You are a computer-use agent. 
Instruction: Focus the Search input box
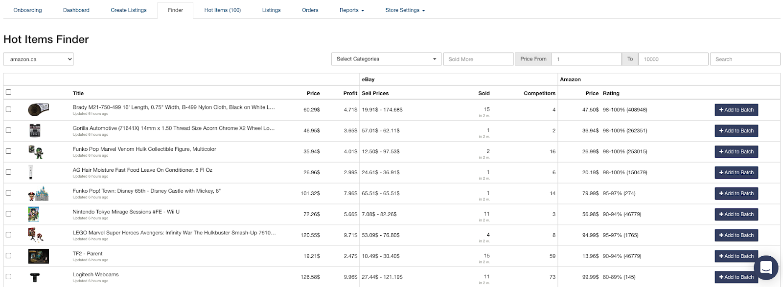745,59
